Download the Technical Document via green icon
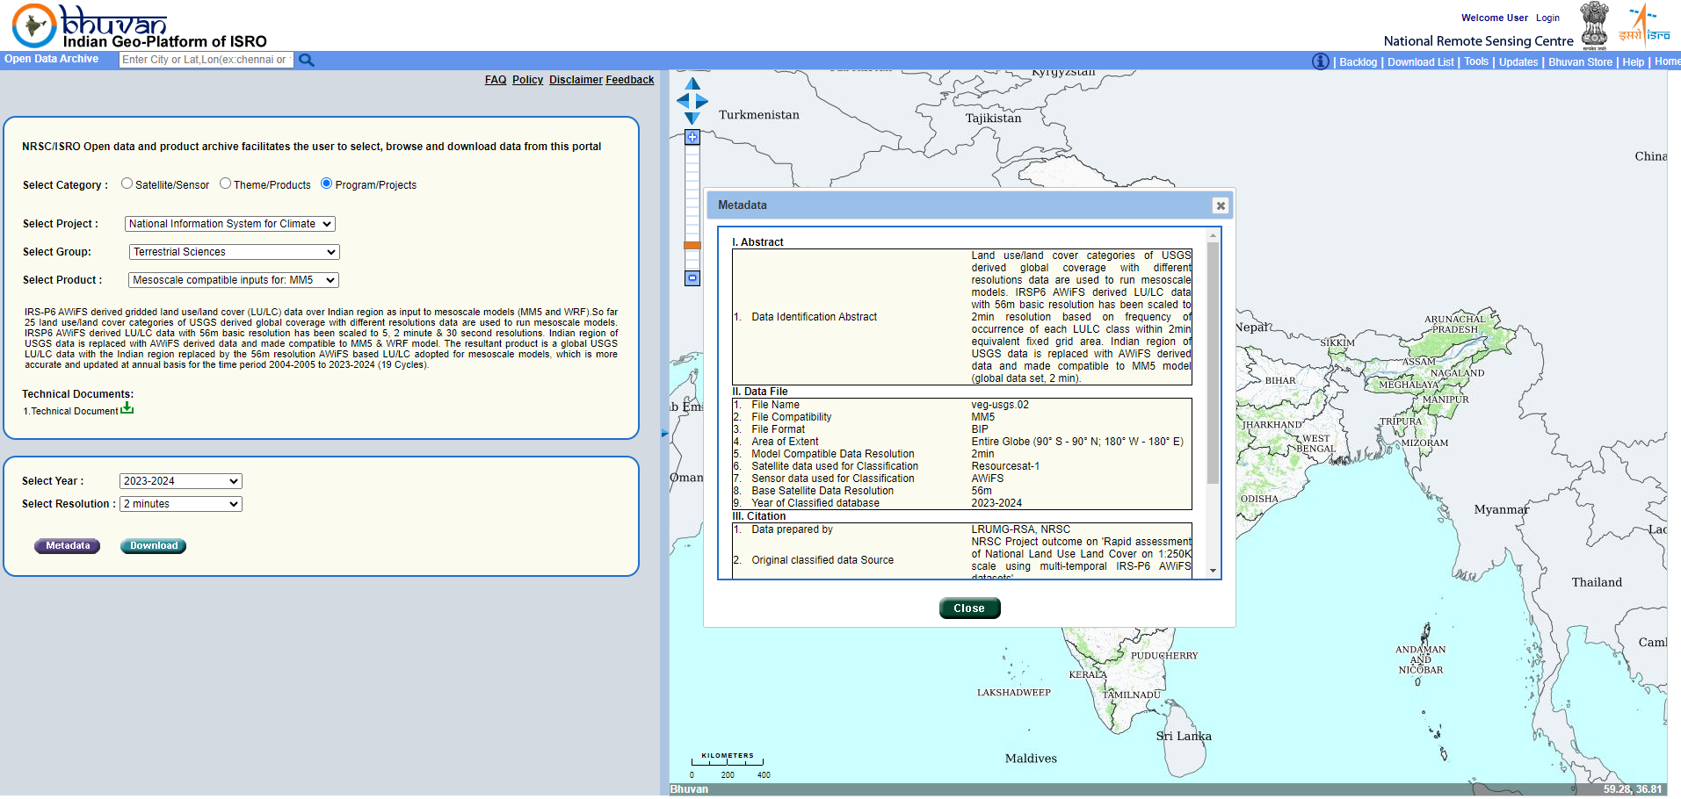 [127, 408]
